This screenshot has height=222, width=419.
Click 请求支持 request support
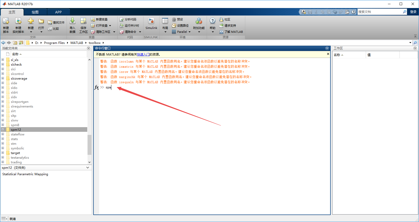[x=228, y=26]
